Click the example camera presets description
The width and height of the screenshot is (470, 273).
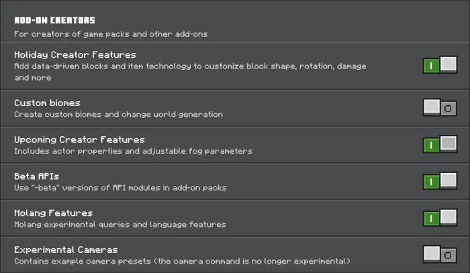[182, 262]
